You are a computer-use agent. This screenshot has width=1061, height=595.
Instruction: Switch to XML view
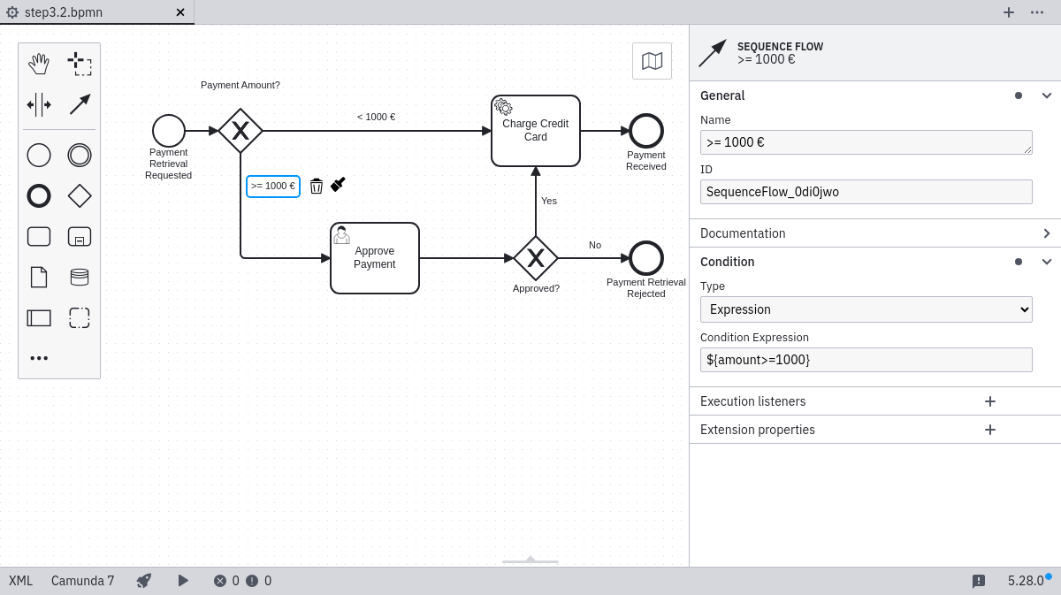coord(20,581)
